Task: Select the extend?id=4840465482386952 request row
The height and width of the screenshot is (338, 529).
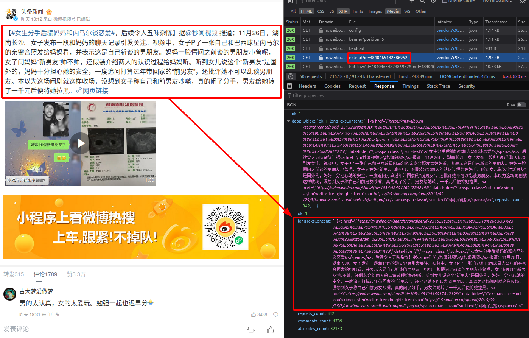Action: pos(406,58)
